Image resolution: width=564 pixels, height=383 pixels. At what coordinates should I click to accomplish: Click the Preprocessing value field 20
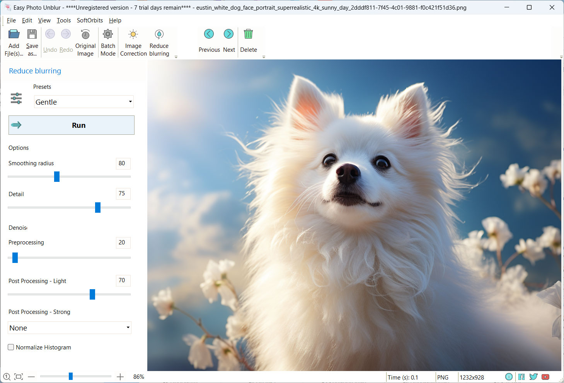click(x=123, y=242)
